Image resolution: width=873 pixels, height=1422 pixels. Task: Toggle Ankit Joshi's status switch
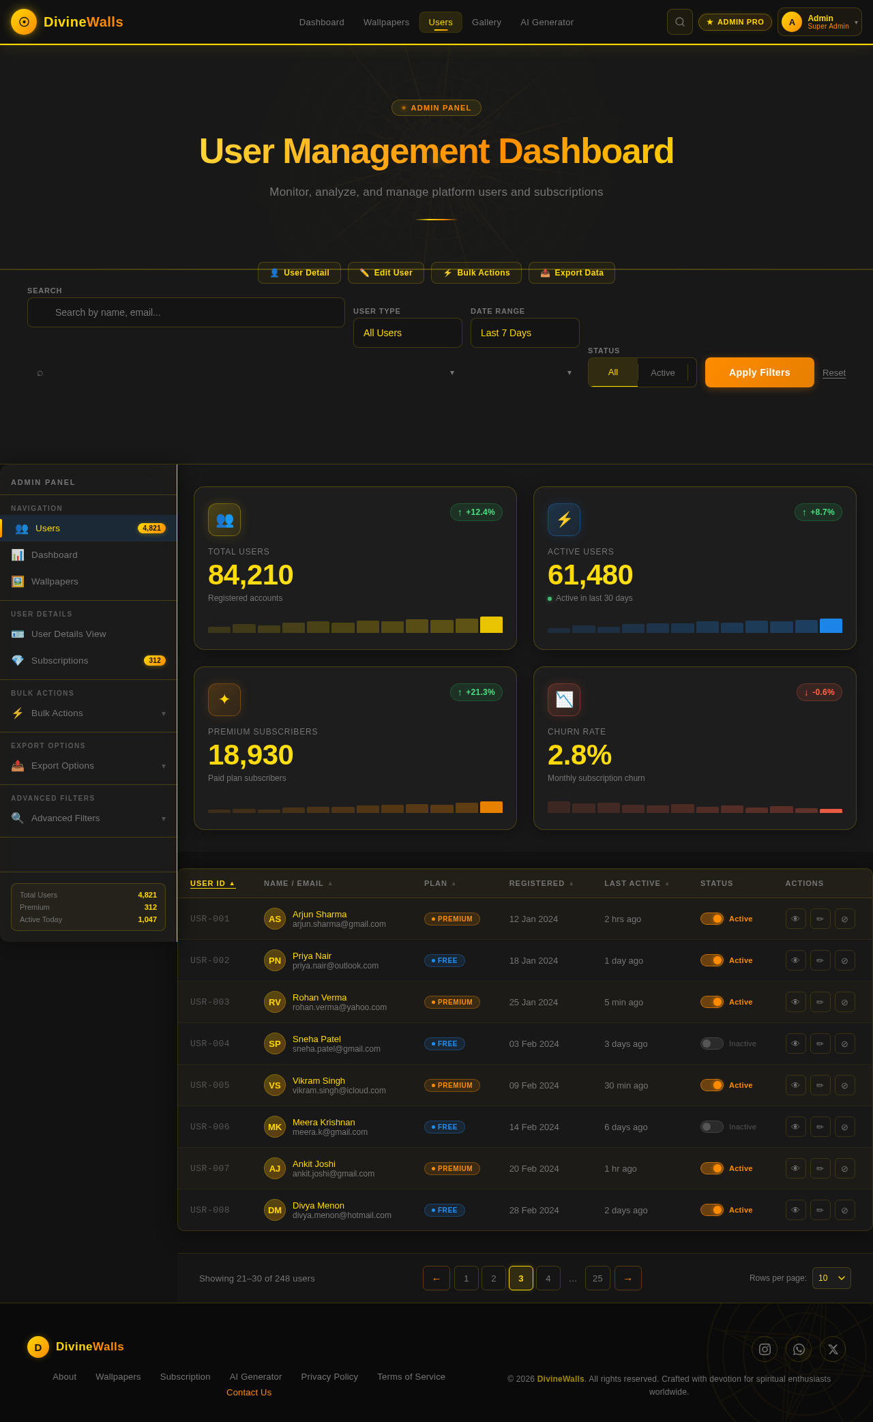click(712, 1168)
